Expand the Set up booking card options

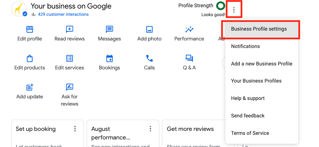(x=75, y=129)
